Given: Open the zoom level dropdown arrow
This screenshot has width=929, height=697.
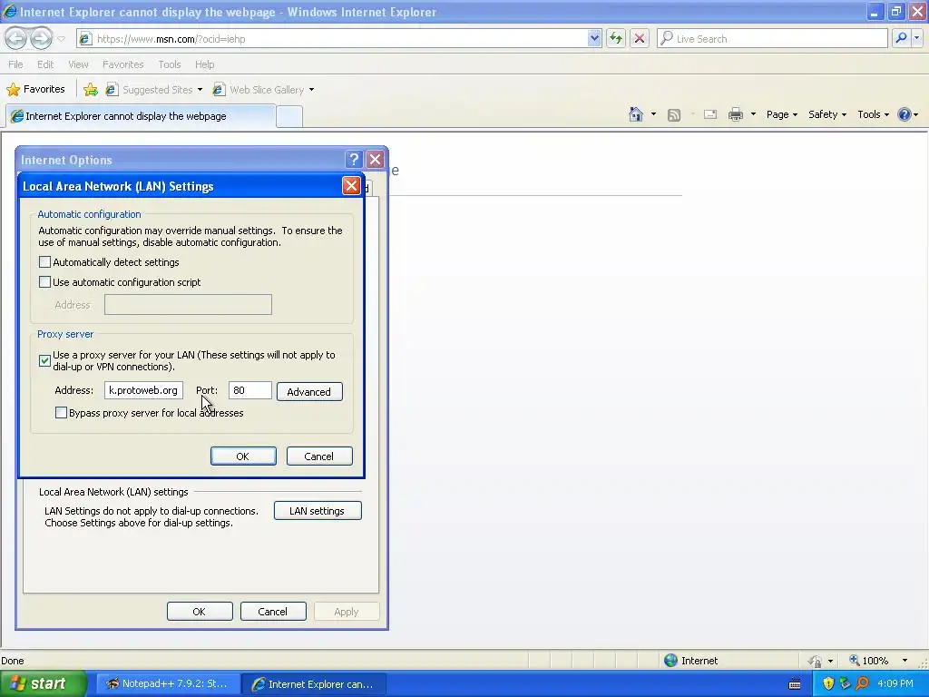Looking at the screenshot, I should (x=905, y=661).
